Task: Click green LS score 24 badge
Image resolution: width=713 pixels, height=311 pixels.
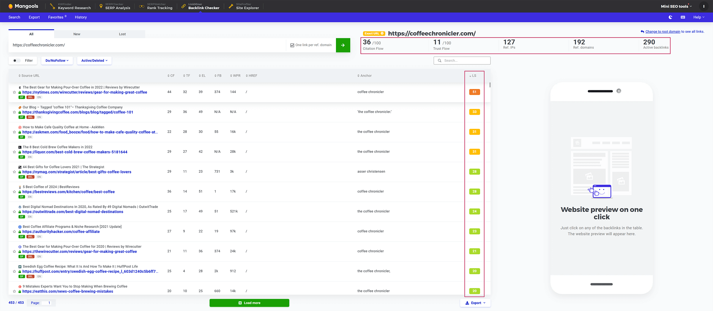Action: tap(474, 211)
